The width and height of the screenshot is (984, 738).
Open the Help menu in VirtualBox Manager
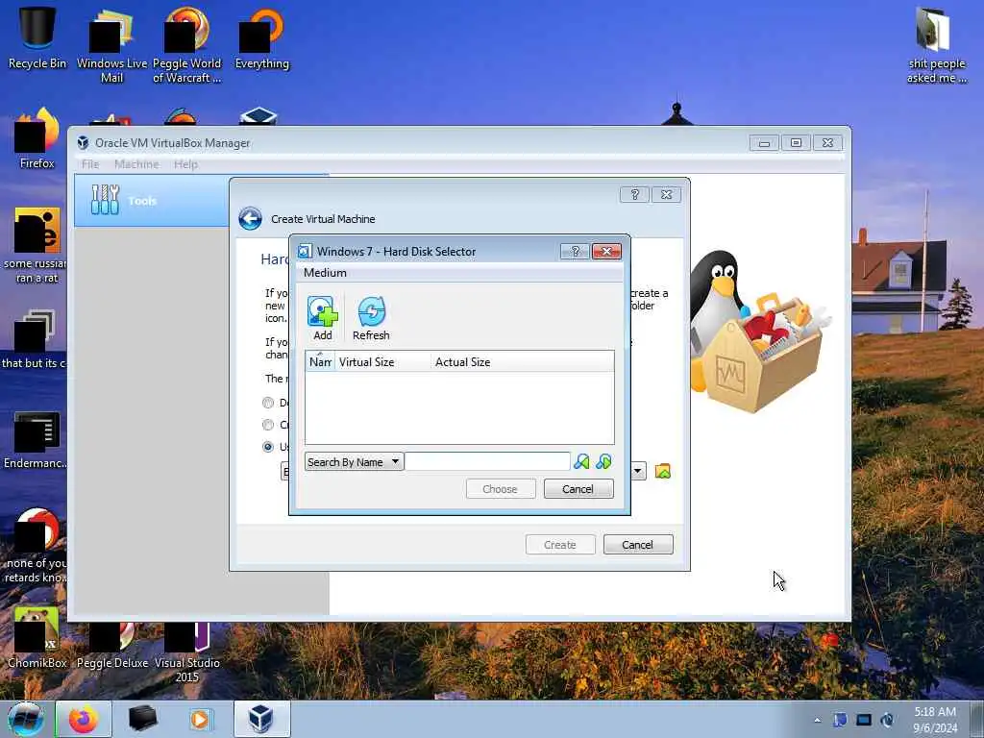pyautogui.click(x=185, y=163)
